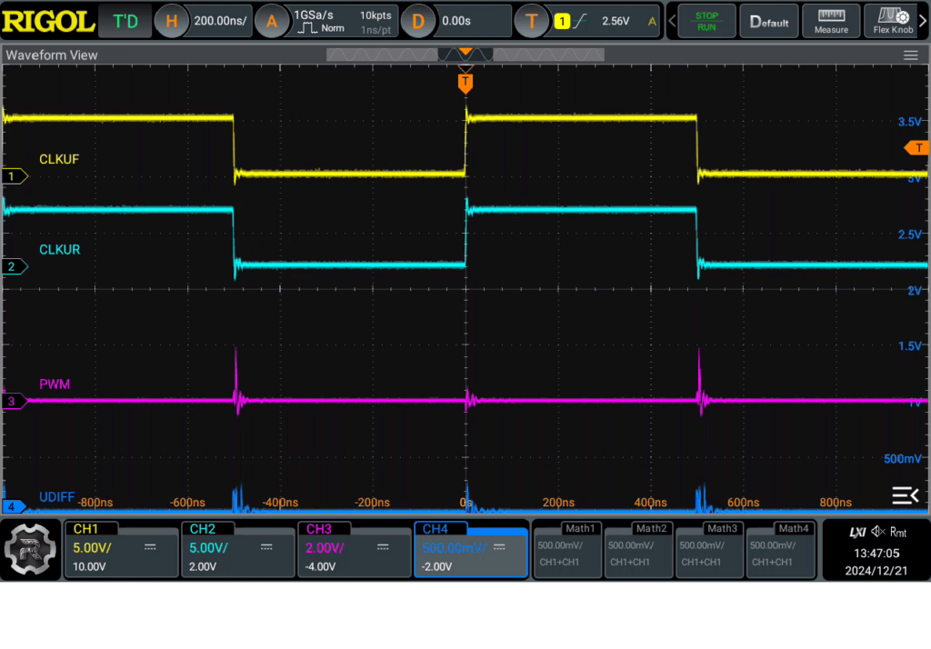Open the Horizontal H timebase menu
Viewport: 931px width, 649px height.
171,22
